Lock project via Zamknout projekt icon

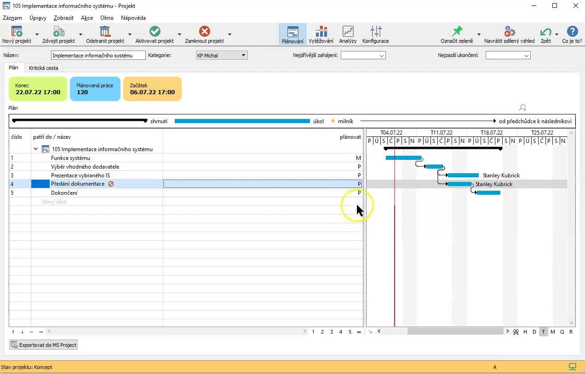pos(204,32)
